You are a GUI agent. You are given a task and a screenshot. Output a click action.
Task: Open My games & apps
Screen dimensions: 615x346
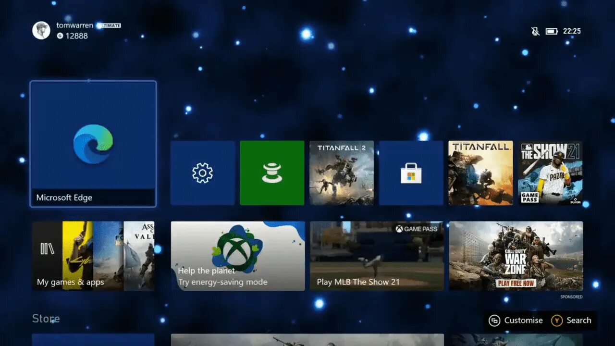(93, 257)
